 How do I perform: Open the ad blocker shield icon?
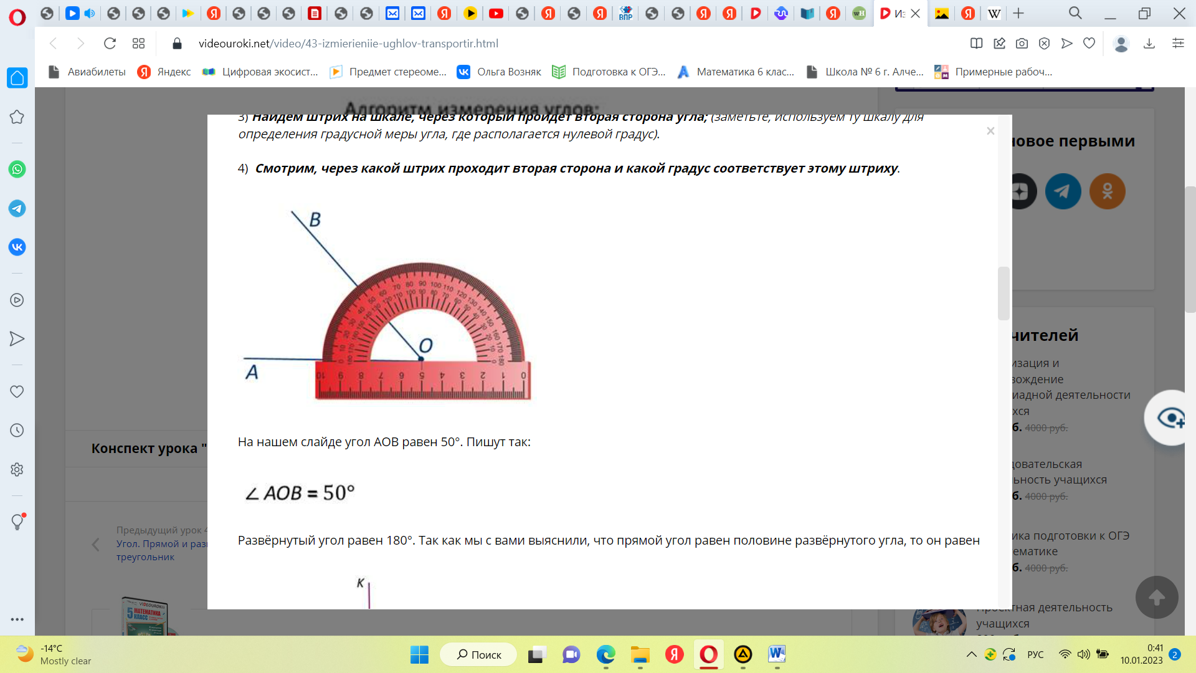coord(1045,44)
